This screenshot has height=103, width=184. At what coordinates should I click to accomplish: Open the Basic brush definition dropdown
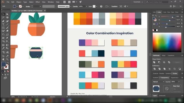[71, 6]
